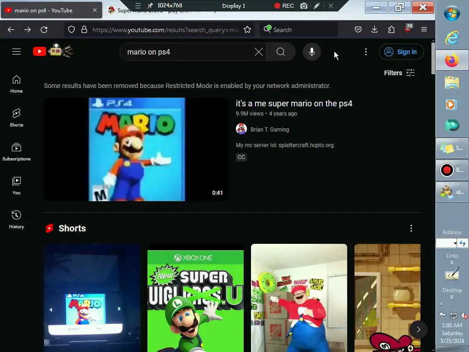This screenshot has width=469, height=352.
Task: Bookmark this page with the star
Action: 247,30
